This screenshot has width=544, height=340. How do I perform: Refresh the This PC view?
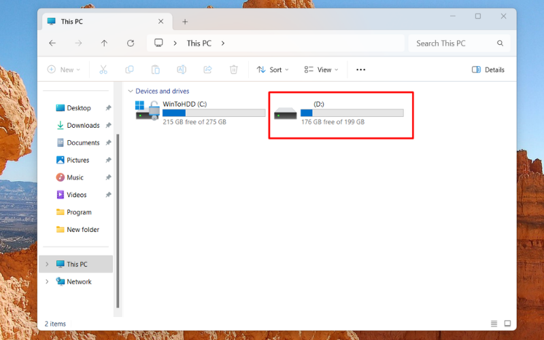coord(131,43)
